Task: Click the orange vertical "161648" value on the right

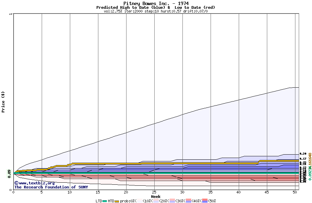Action: [310, 159]
